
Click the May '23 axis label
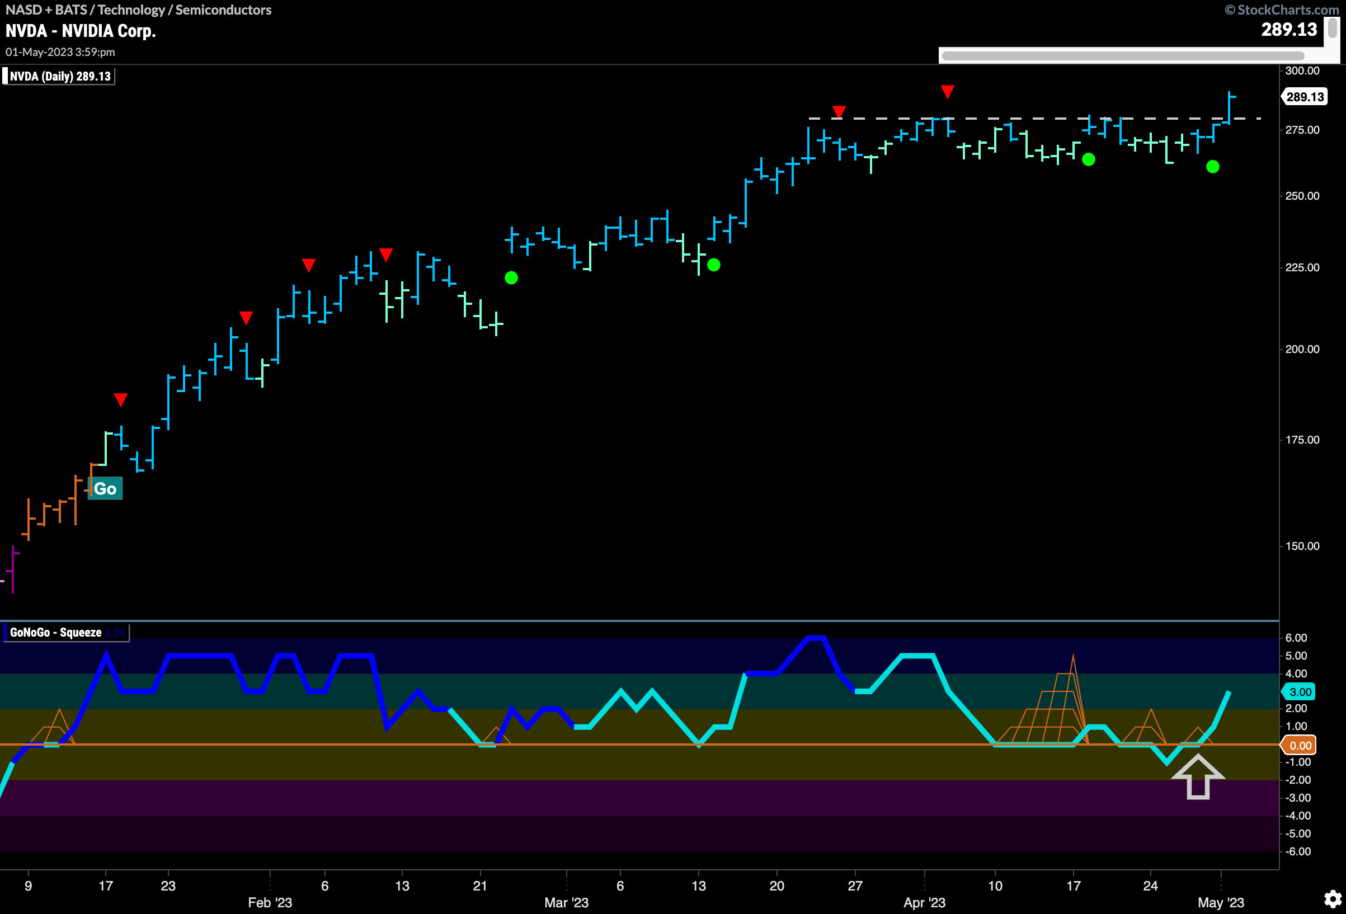[x=1221, y=902]
